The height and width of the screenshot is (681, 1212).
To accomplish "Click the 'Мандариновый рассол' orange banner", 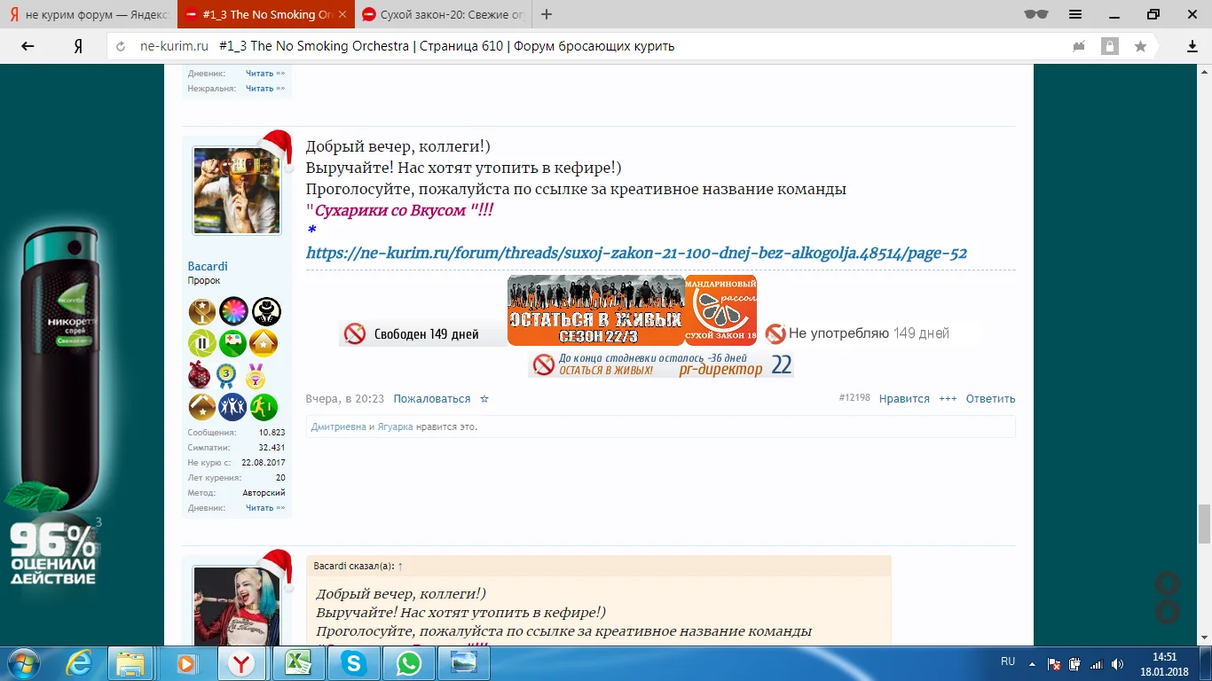I will pos(721,310).
